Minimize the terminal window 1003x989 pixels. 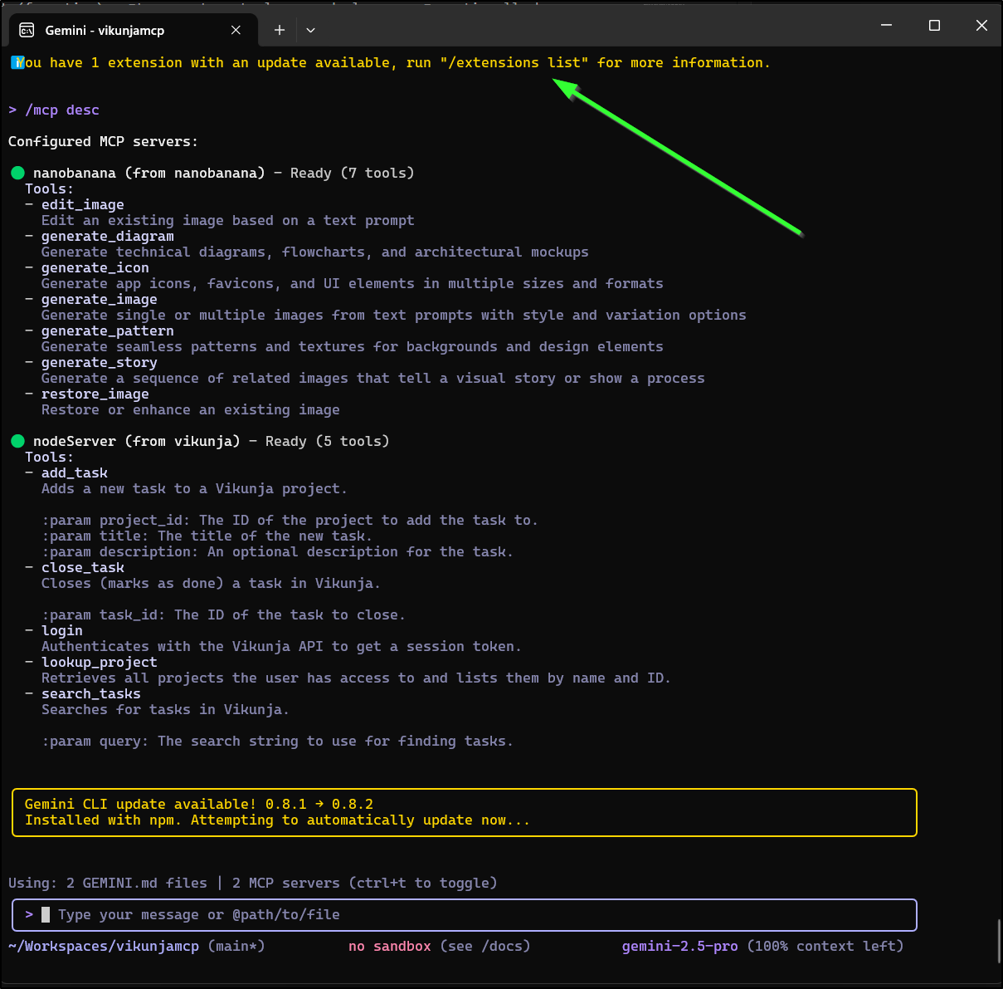click(x=886, y=25)
